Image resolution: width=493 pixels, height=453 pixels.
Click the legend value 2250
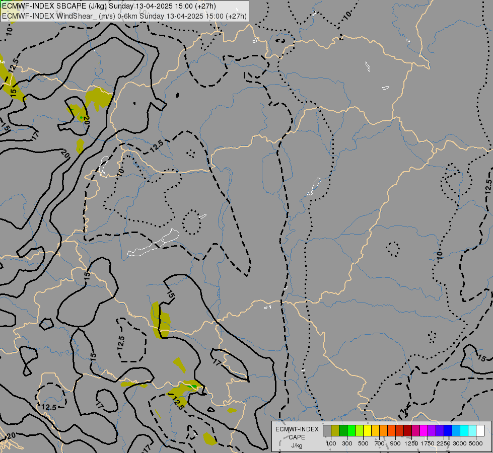tap(444, 443)
